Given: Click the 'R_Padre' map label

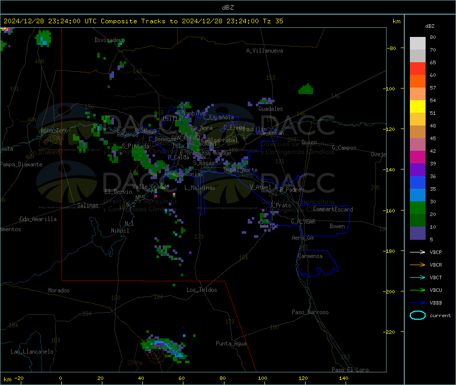Looking at the screenshot, I should click(290, 190).
